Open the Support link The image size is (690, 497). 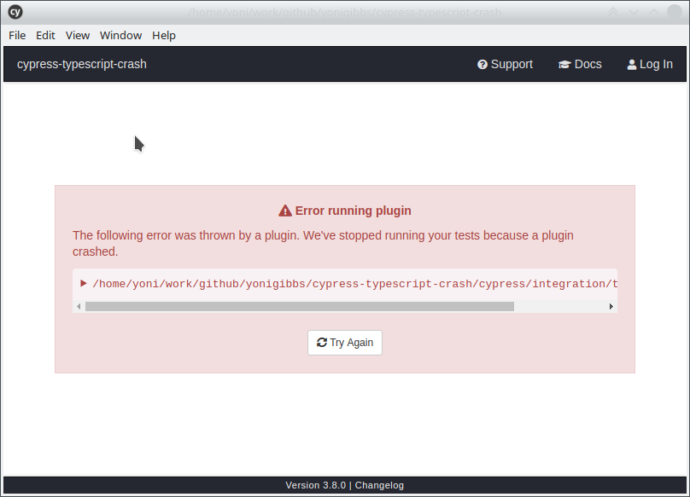tap(506, 64)
